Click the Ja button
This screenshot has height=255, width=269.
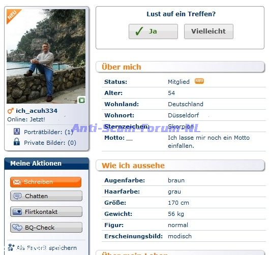click(x=153, y=31)
